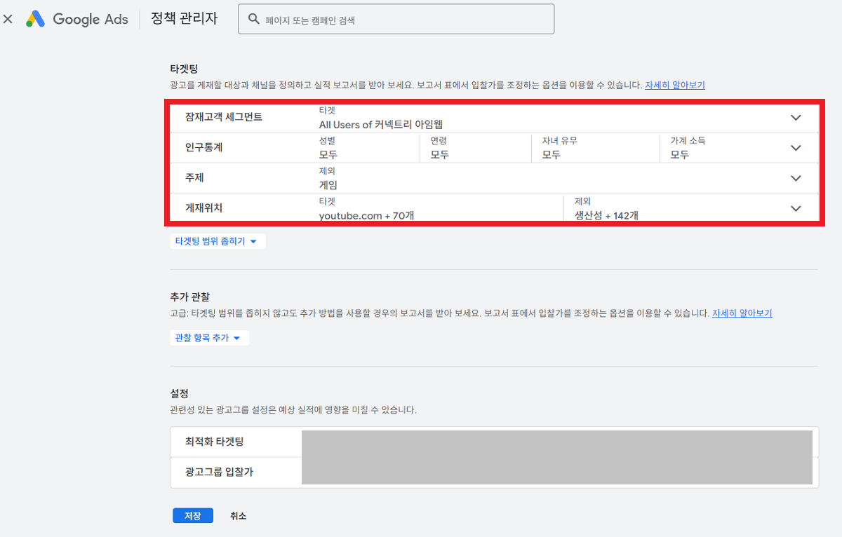Click the 페이지 또는 캠페인 검색 field

(396, 19)
